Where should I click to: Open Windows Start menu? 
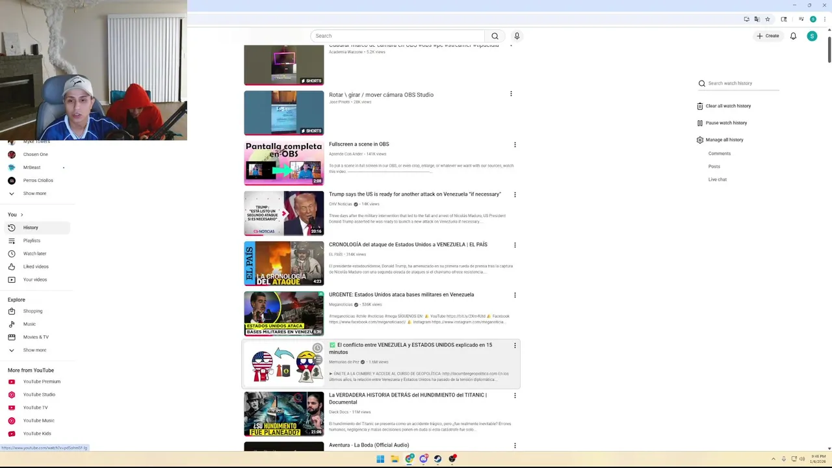[x=380, y=459]
